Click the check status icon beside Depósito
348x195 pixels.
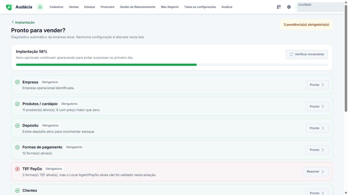[x=17, y=125]
